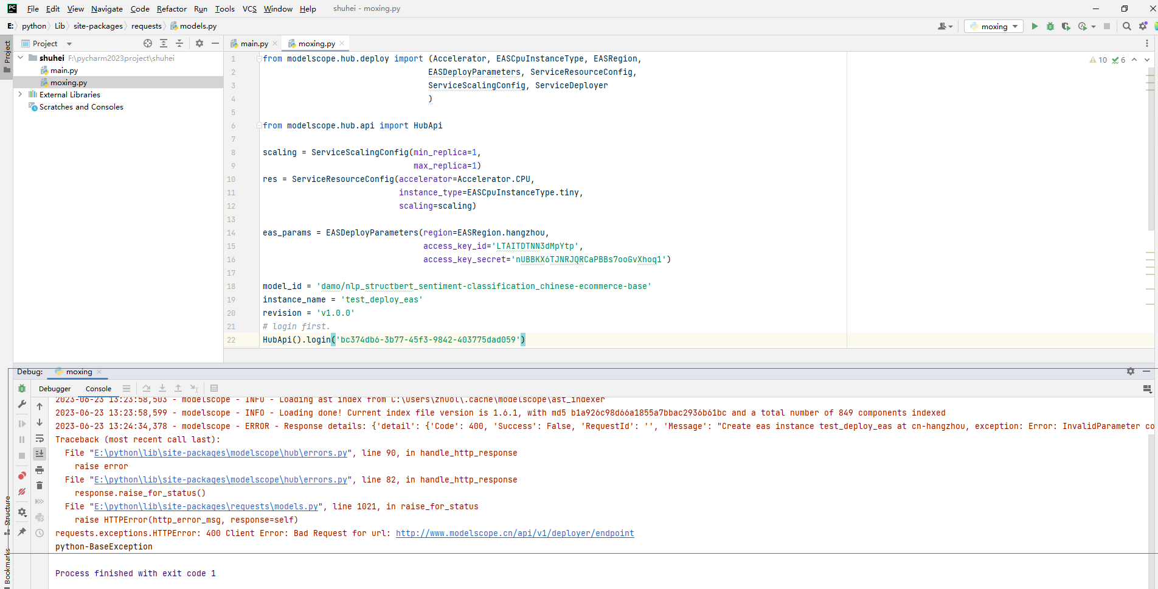The width and height of the screenshot is (1158, 589).
Task: Open the Refactor menu
Action: [172, 9]
